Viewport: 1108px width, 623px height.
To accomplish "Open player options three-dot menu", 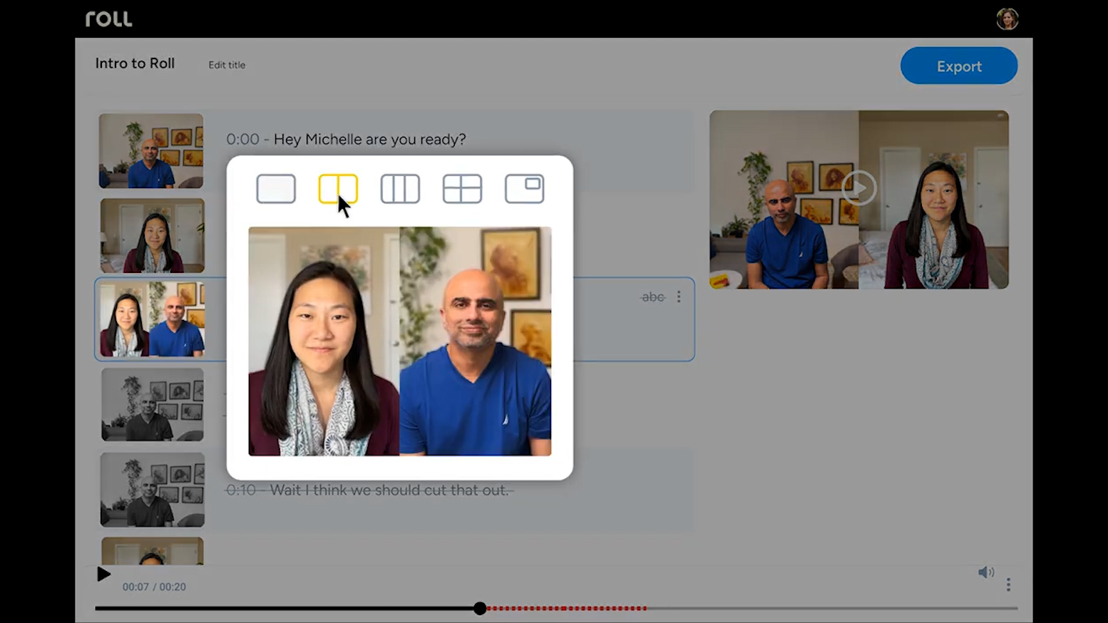I will [x=1008, y=585].
